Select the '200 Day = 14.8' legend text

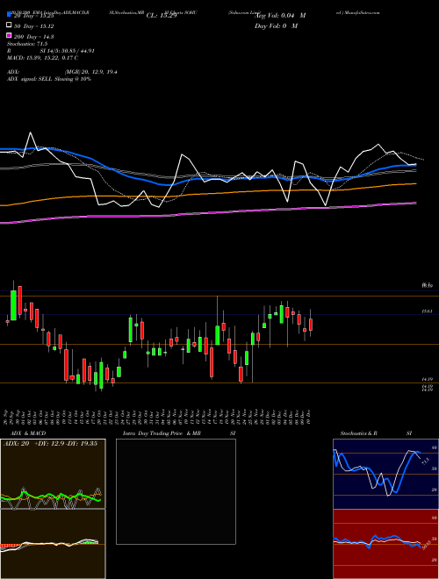point(34,37)
